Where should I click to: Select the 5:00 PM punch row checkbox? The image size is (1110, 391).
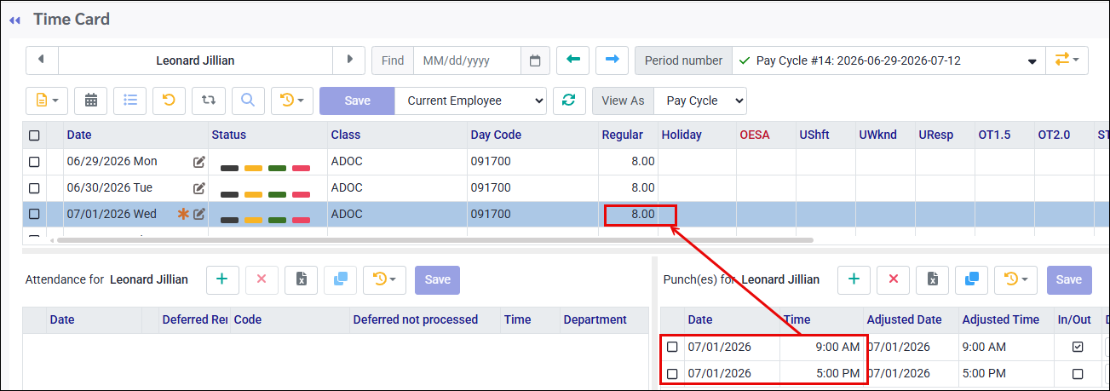coord(672,373)
